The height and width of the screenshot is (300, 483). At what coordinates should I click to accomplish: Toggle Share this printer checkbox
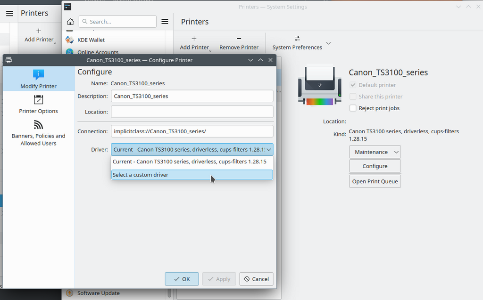(353, 97)
